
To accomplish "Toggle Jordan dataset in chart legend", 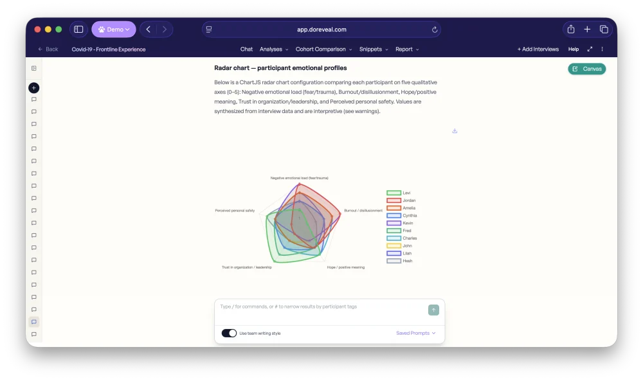I will tap(401, 200).
